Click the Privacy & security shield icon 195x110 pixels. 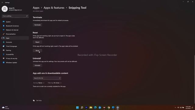click(4, 58)
